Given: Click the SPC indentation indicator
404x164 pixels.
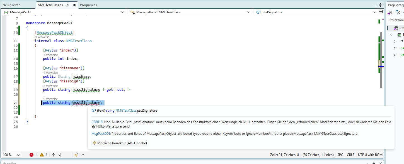Looking at the screenshot, I should pos(340,155).
